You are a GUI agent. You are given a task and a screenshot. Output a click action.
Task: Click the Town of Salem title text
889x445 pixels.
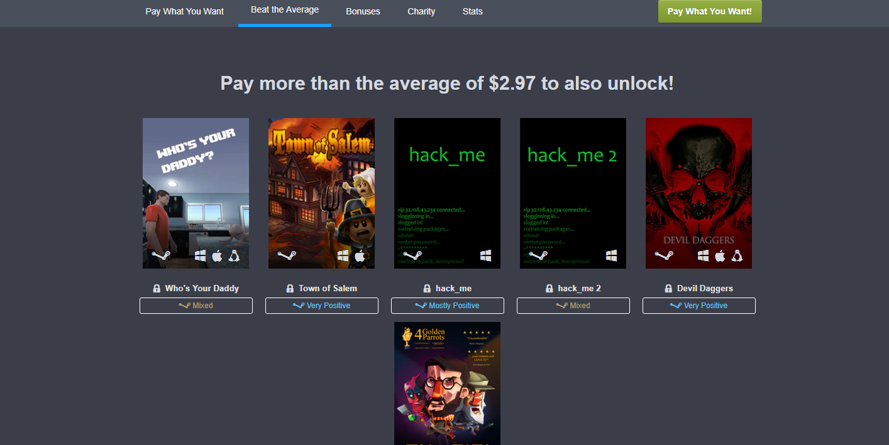(x=328, y=288)
